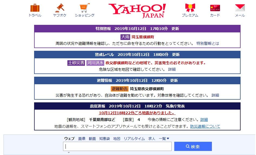Open the earthquake headline 10月12日18時22分ごろ地震がありました
Viewport: 256px width, 155px height.
[137, 113]
